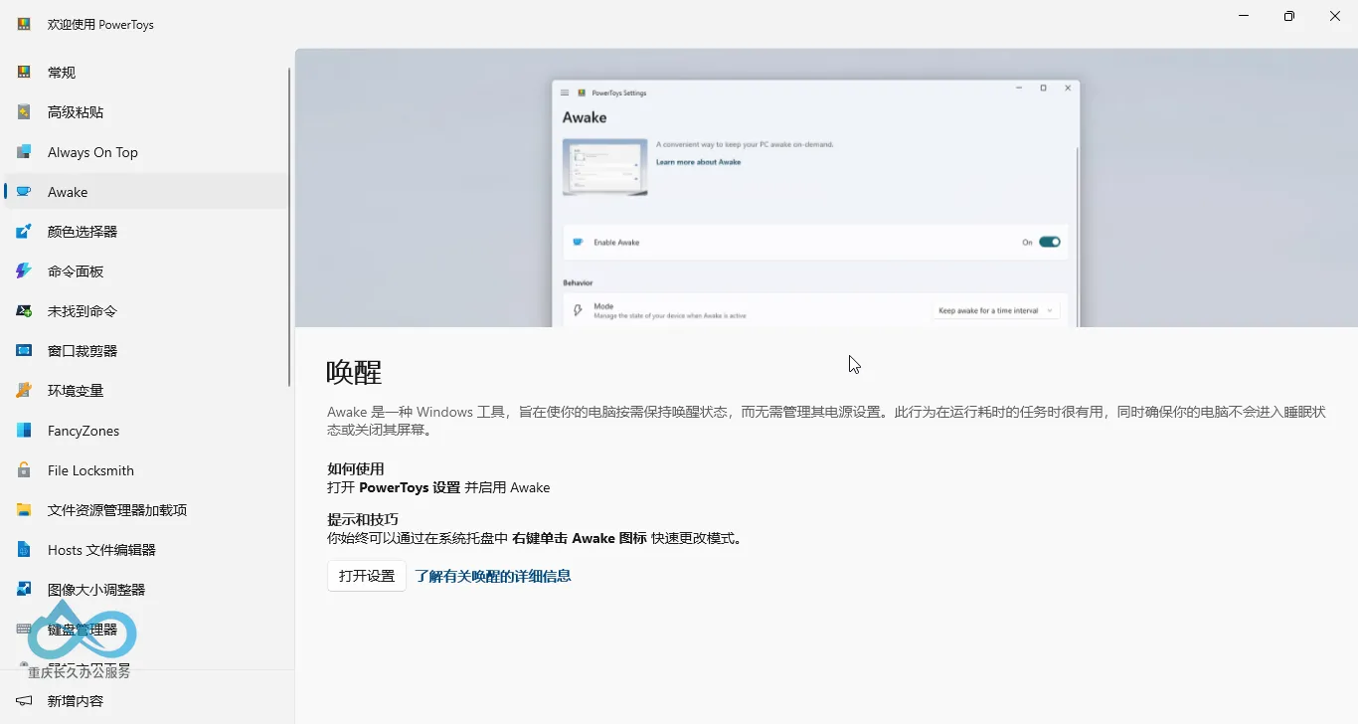Click the FancyZones icon

(x=24, y=431)
